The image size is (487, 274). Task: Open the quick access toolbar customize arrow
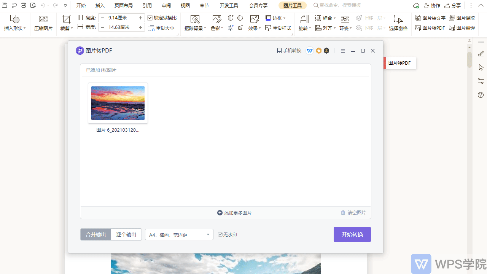pyautogui.click(x=65, y=6)
